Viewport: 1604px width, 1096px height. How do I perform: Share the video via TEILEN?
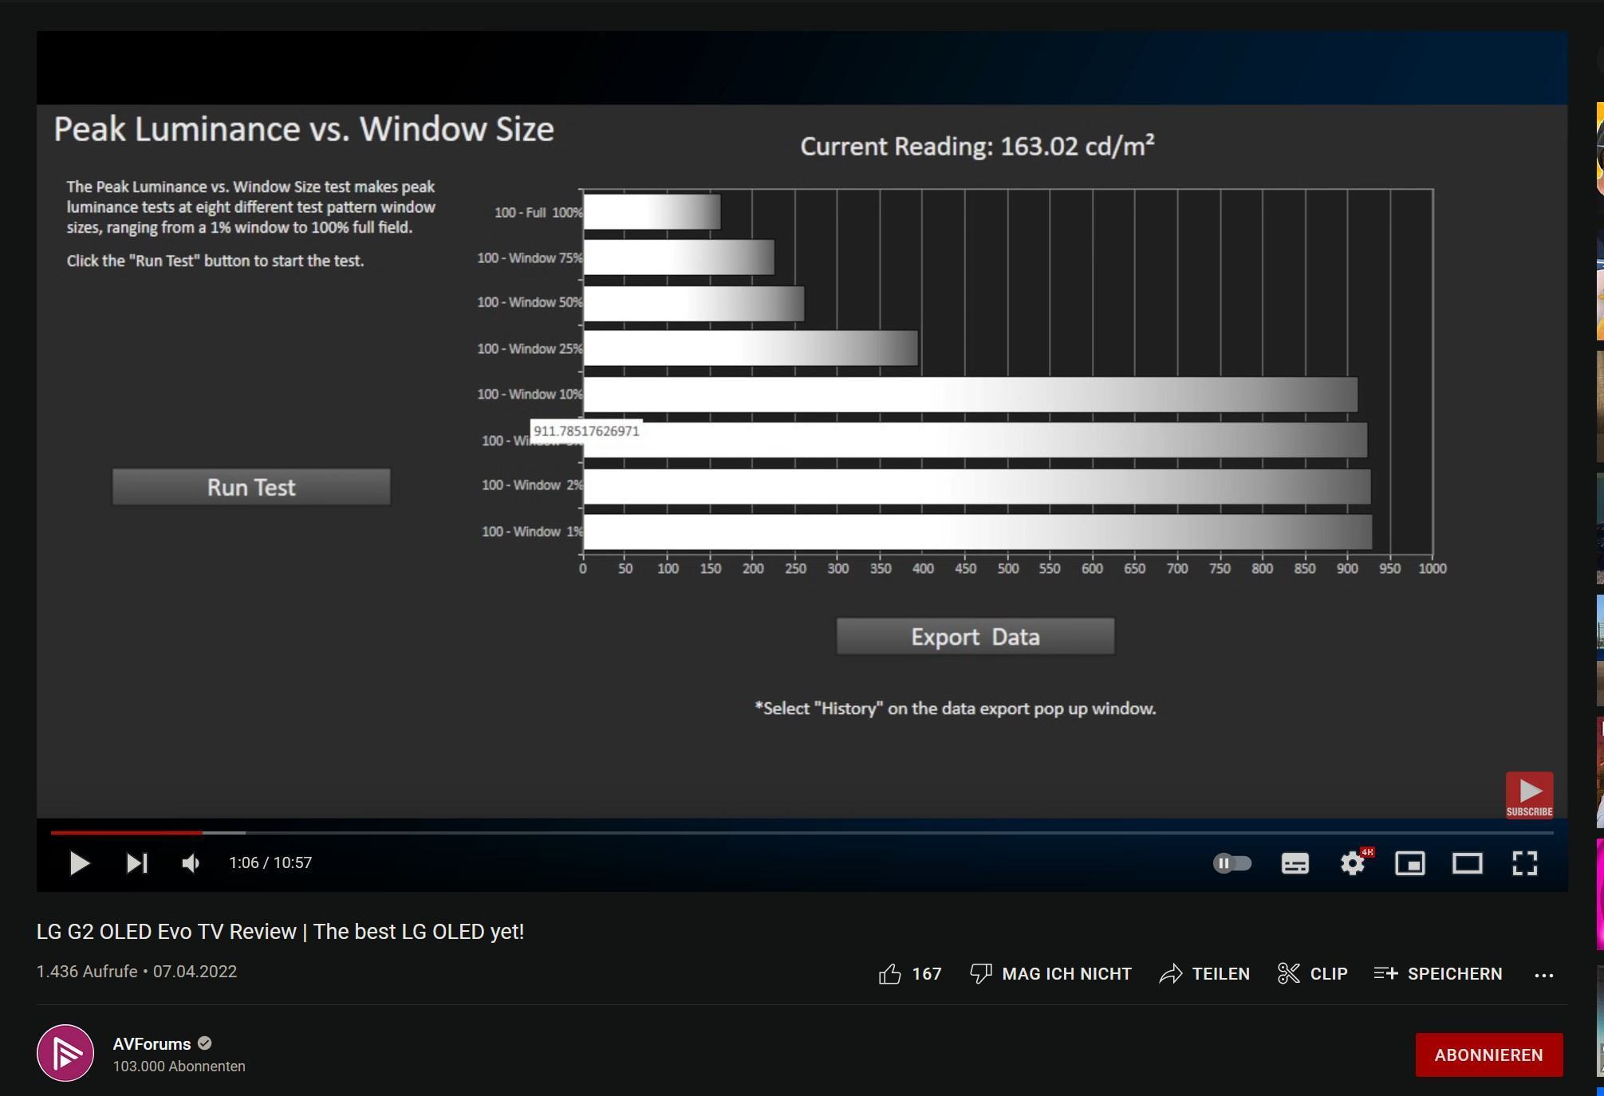(x=1204, y=974)
